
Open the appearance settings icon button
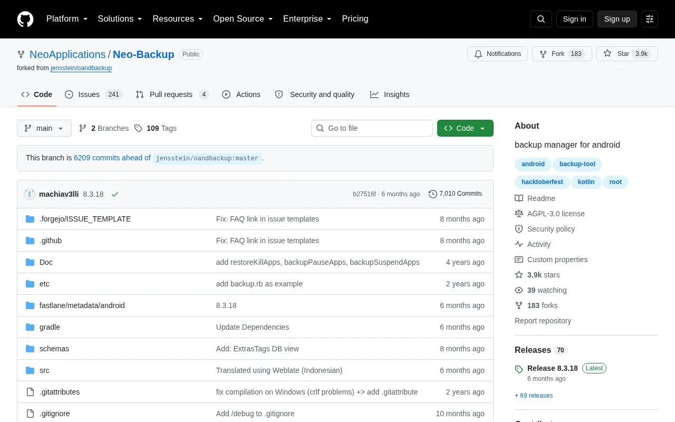[x=650, y=19]
